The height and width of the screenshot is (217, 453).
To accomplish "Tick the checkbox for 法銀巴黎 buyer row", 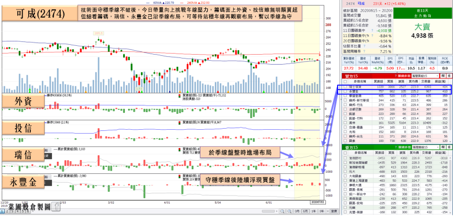I will point(345,109).
